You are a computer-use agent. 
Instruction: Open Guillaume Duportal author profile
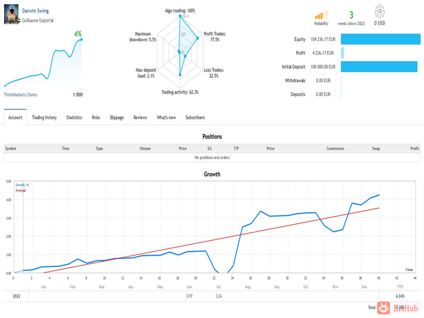(38, 21)
